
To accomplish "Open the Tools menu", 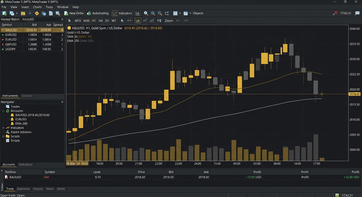I will pyautogui.click(x=49, y=7).
